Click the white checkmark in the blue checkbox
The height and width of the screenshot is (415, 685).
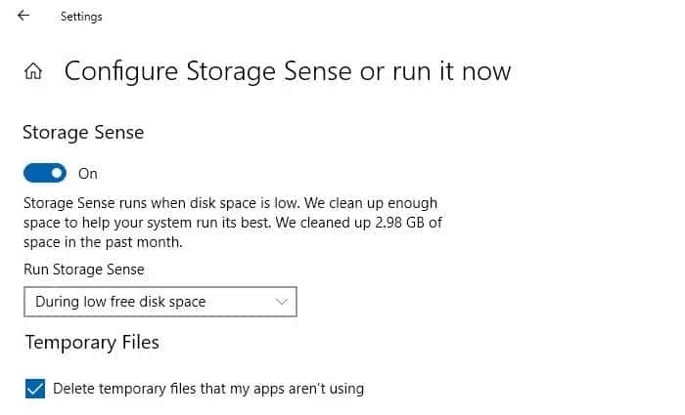[35, 389]
